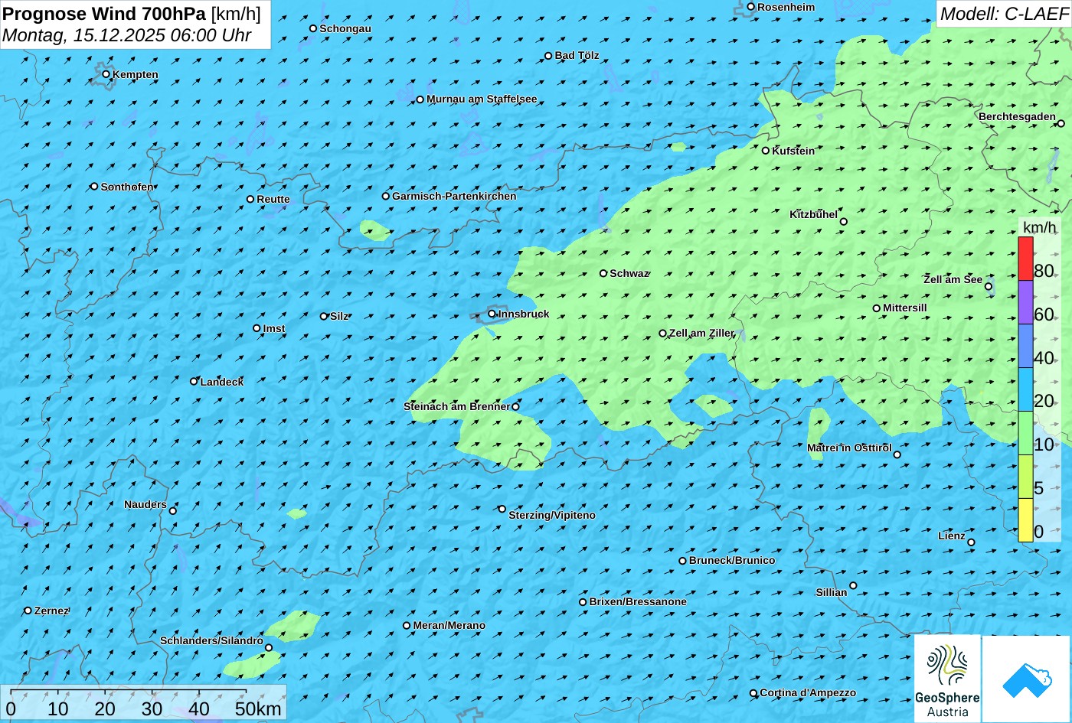The height and width of the screenshot is (723, 1072).
Task: Click the Sillian town marker
Action: click(853, 586)
